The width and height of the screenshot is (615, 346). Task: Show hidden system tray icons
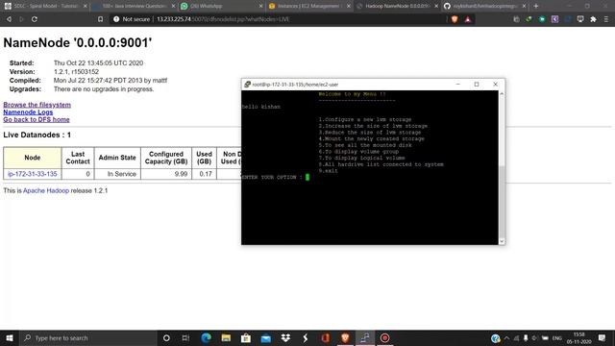506,338
